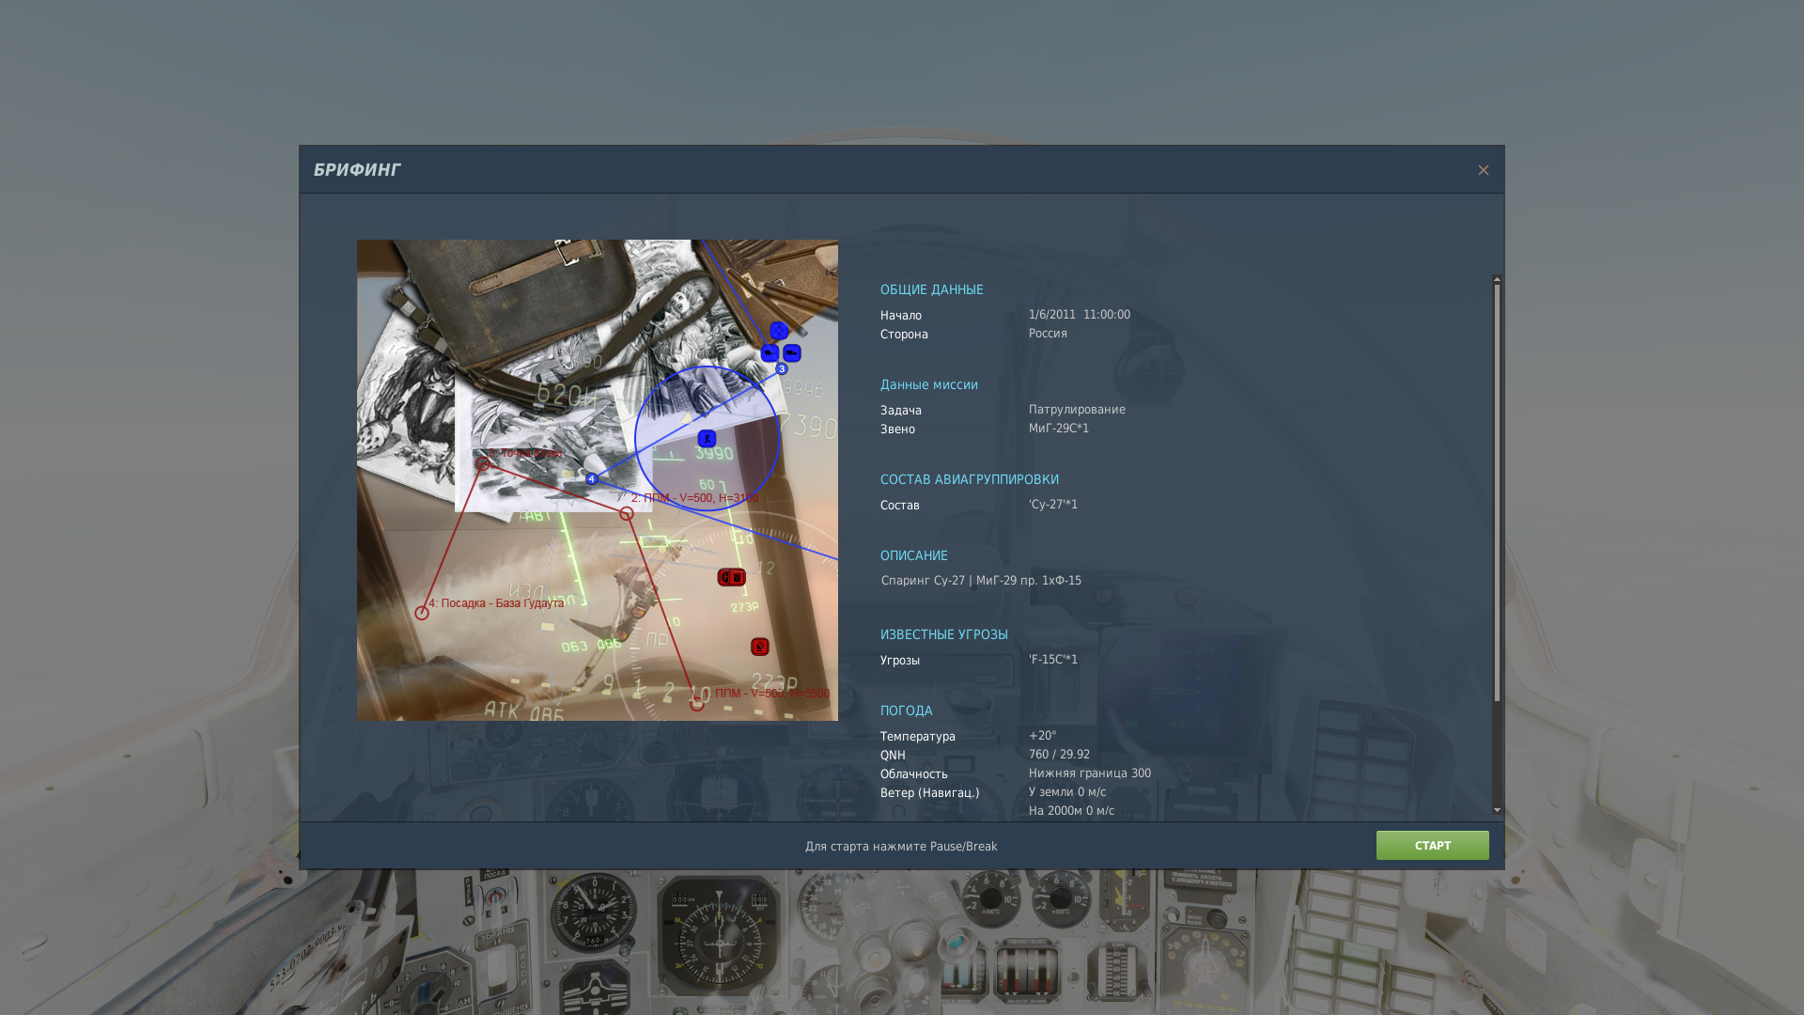
Task: Click the blue infantry unit icon inside circle
Action: click(707, 439)
